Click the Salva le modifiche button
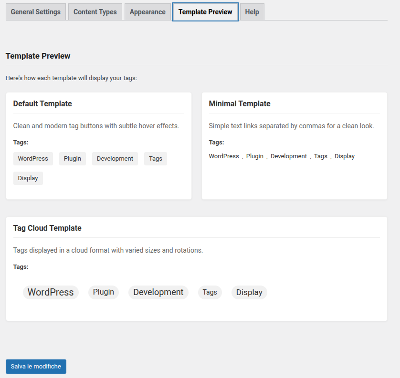Screen dimensions: 400x378 click(x=36, y=366)
